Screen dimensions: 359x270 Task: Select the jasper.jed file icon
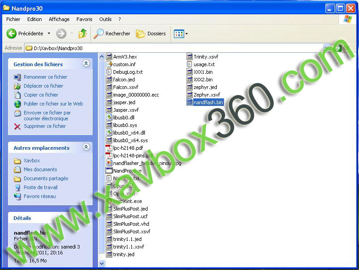click(x=109, y=102)
